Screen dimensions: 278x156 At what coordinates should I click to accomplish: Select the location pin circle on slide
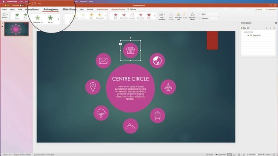pyautogui.click(x=93, y=87)
